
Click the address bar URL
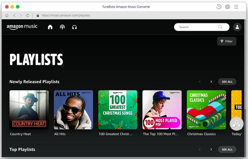66,15
